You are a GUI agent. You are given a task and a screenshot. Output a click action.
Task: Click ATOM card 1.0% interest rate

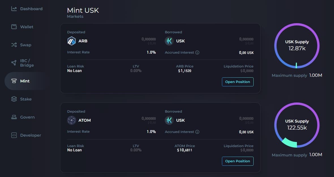[x=151, y=132]
